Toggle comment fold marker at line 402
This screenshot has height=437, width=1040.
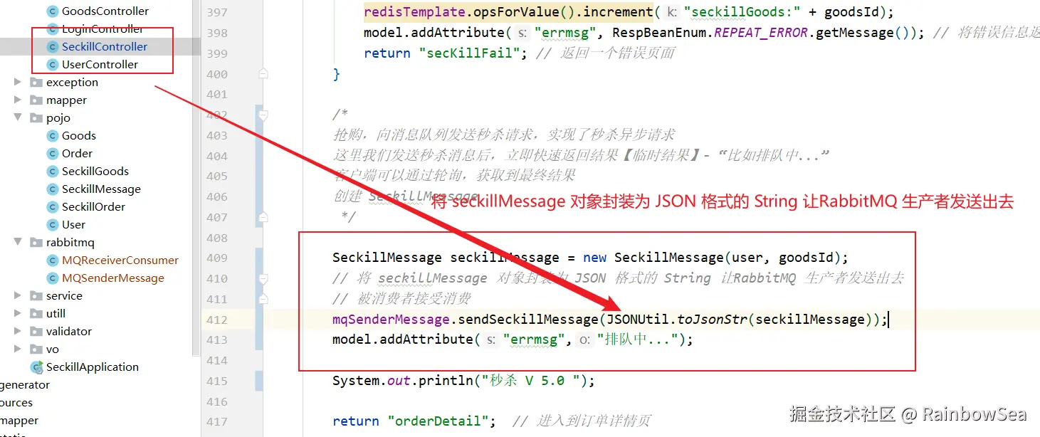[x=263, y=115]
